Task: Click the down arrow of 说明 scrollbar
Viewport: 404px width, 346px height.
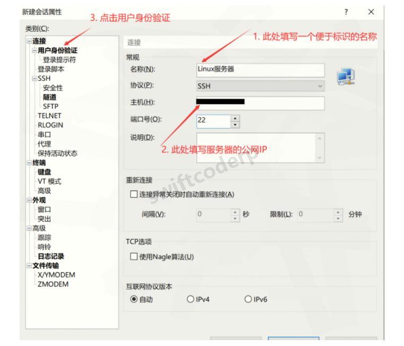Action: click(320, 158)
